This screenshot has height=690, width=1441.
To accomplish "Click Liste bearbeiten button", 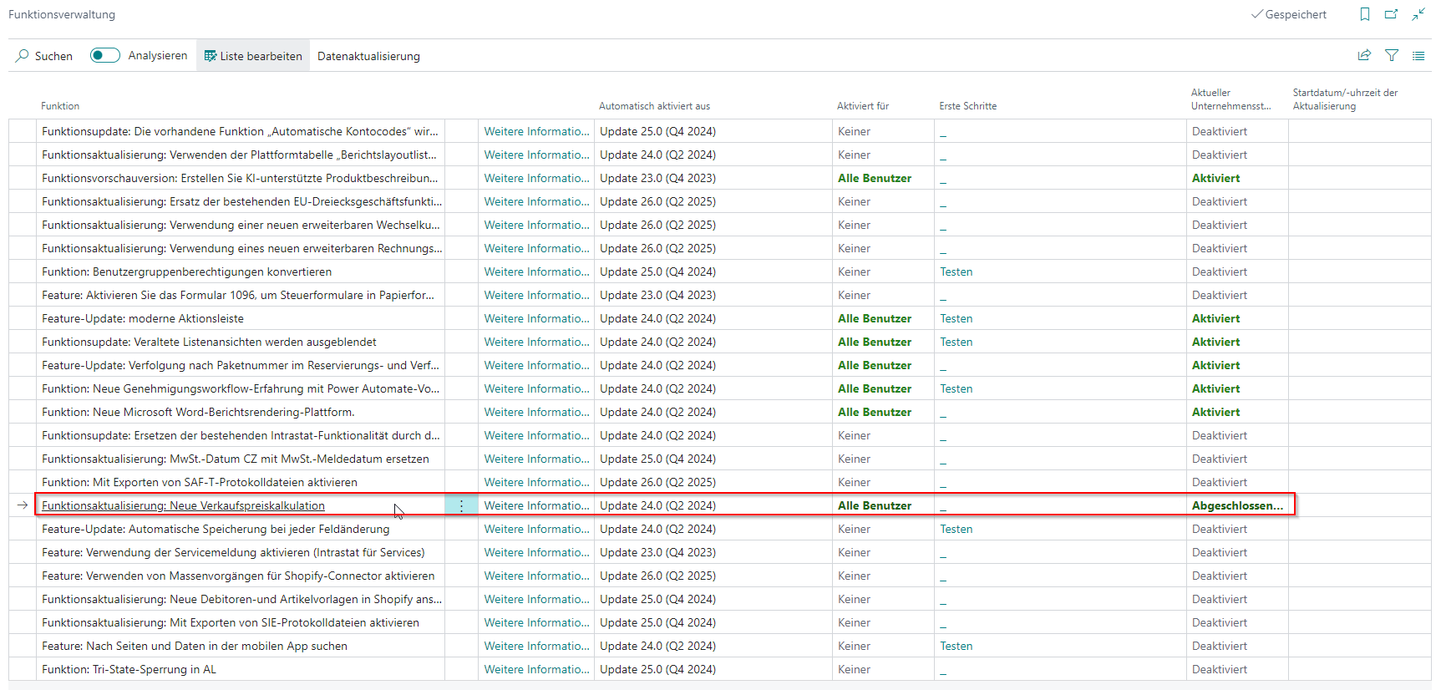I will click(x=253, y=56).
